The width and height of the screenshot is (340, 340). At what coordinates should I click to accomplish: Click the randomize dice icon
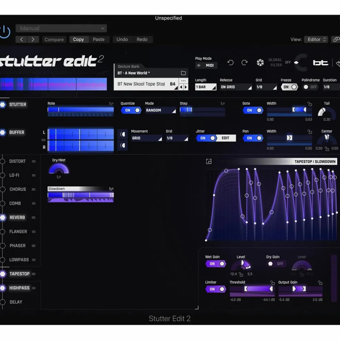click(260, 63)
